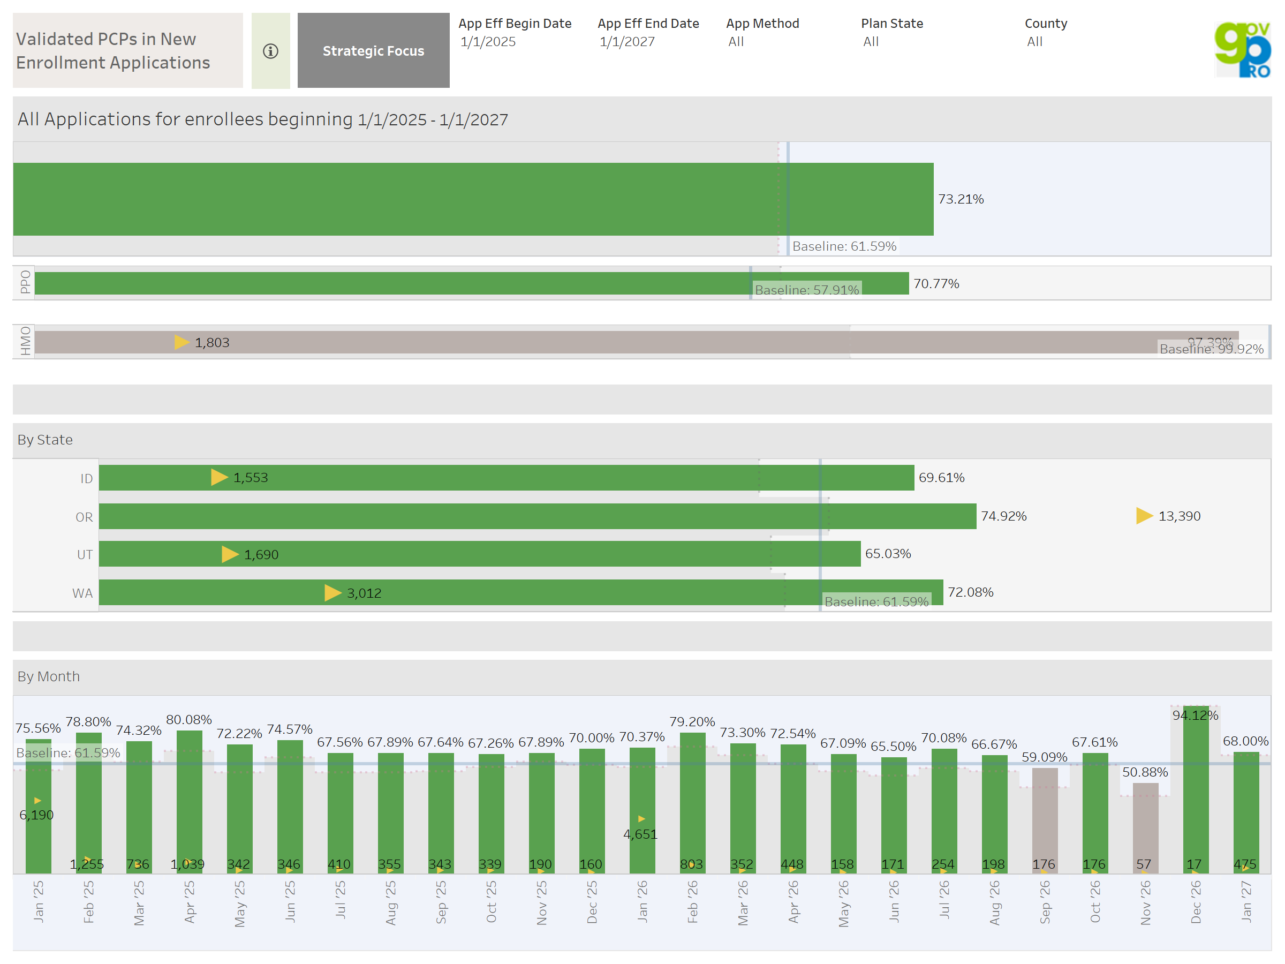Select the PPO bar showing 70.77%
Screen dimensions: 1285x964
[x=472, y=283]
